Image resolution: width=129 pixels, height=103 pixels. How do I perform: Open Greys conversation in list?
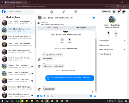point(17,73)
